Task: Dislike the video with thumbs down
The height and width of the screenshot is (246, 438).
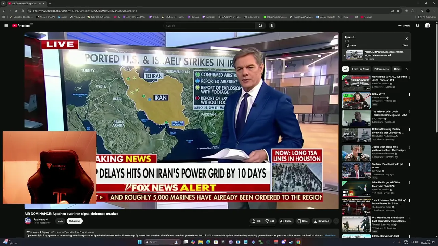Action: (x=270, y=221)
